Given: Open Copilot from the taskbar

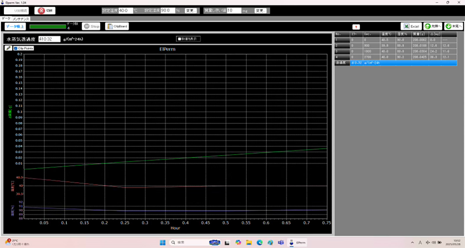Looking at the screenshot, I should 238,242.
